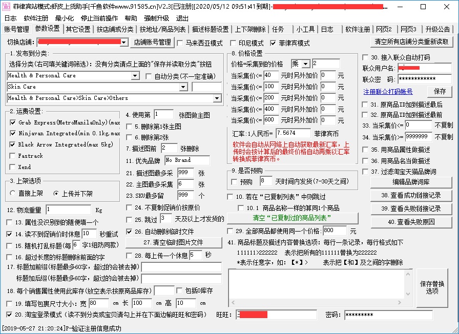Enable 29.全部商品都使用同一个价格 checkbox

(230, 231)
